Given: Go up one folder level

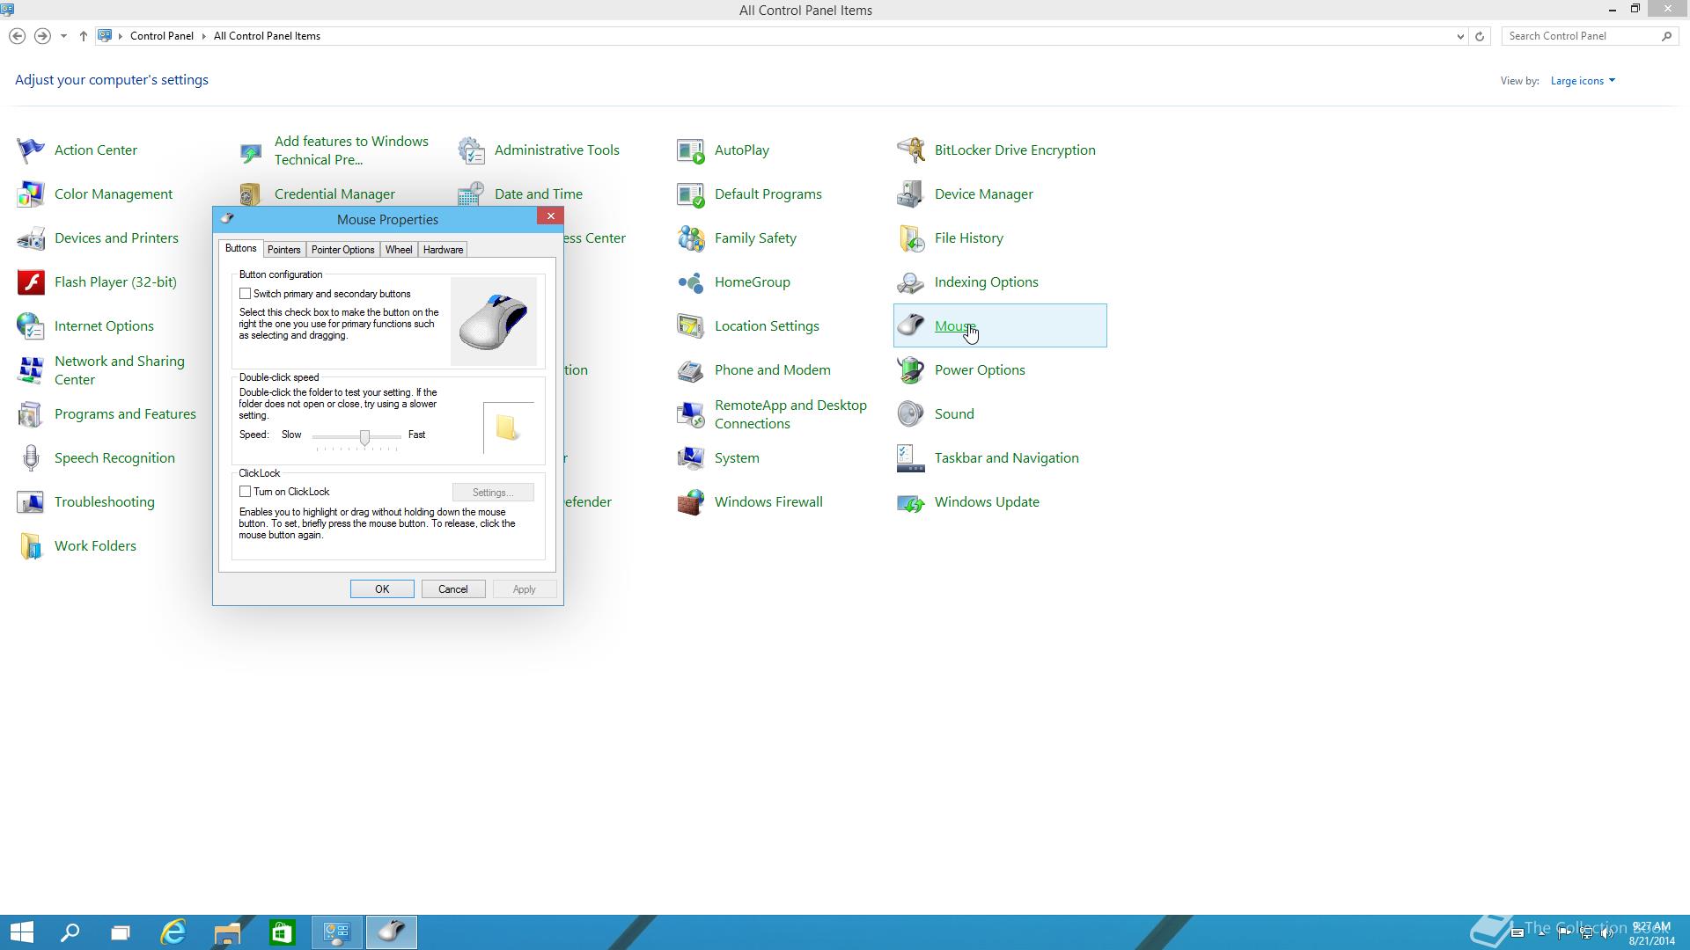Looking at the screenshot, I should tap(83, 36).
